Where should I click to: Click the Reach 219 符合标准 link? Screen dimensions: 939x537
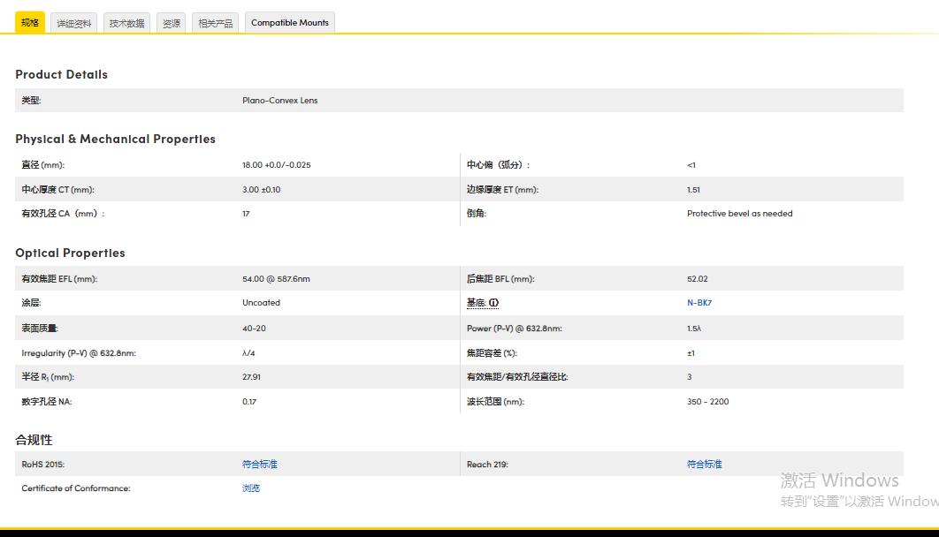705,464
